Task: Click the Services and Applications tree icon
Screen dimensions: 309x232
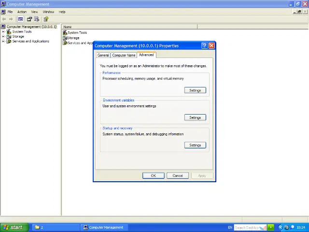Action: click(x=9, y=41)
